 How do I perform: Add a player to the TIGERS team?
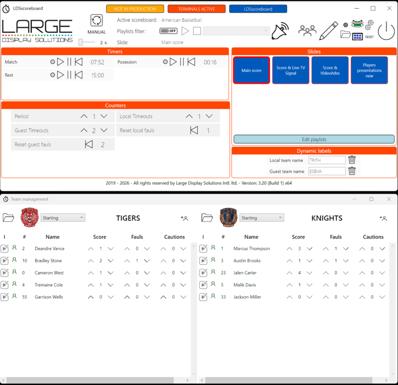pyautogui.click(x=184, y=218)
